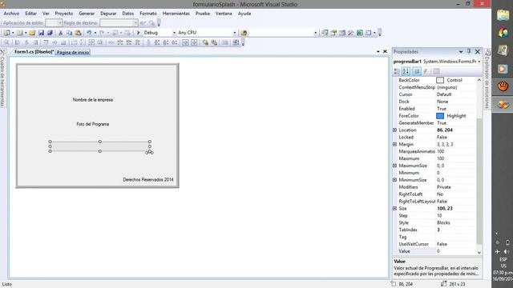Open the Properties Window toolbar icon

(333, 33)
